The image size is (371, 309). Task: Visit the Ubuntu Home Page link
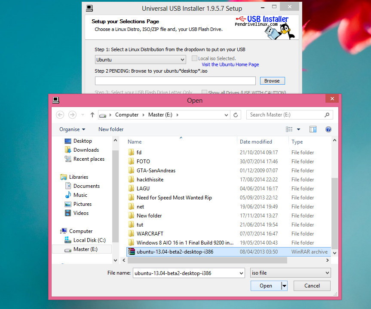pos(230,64)
